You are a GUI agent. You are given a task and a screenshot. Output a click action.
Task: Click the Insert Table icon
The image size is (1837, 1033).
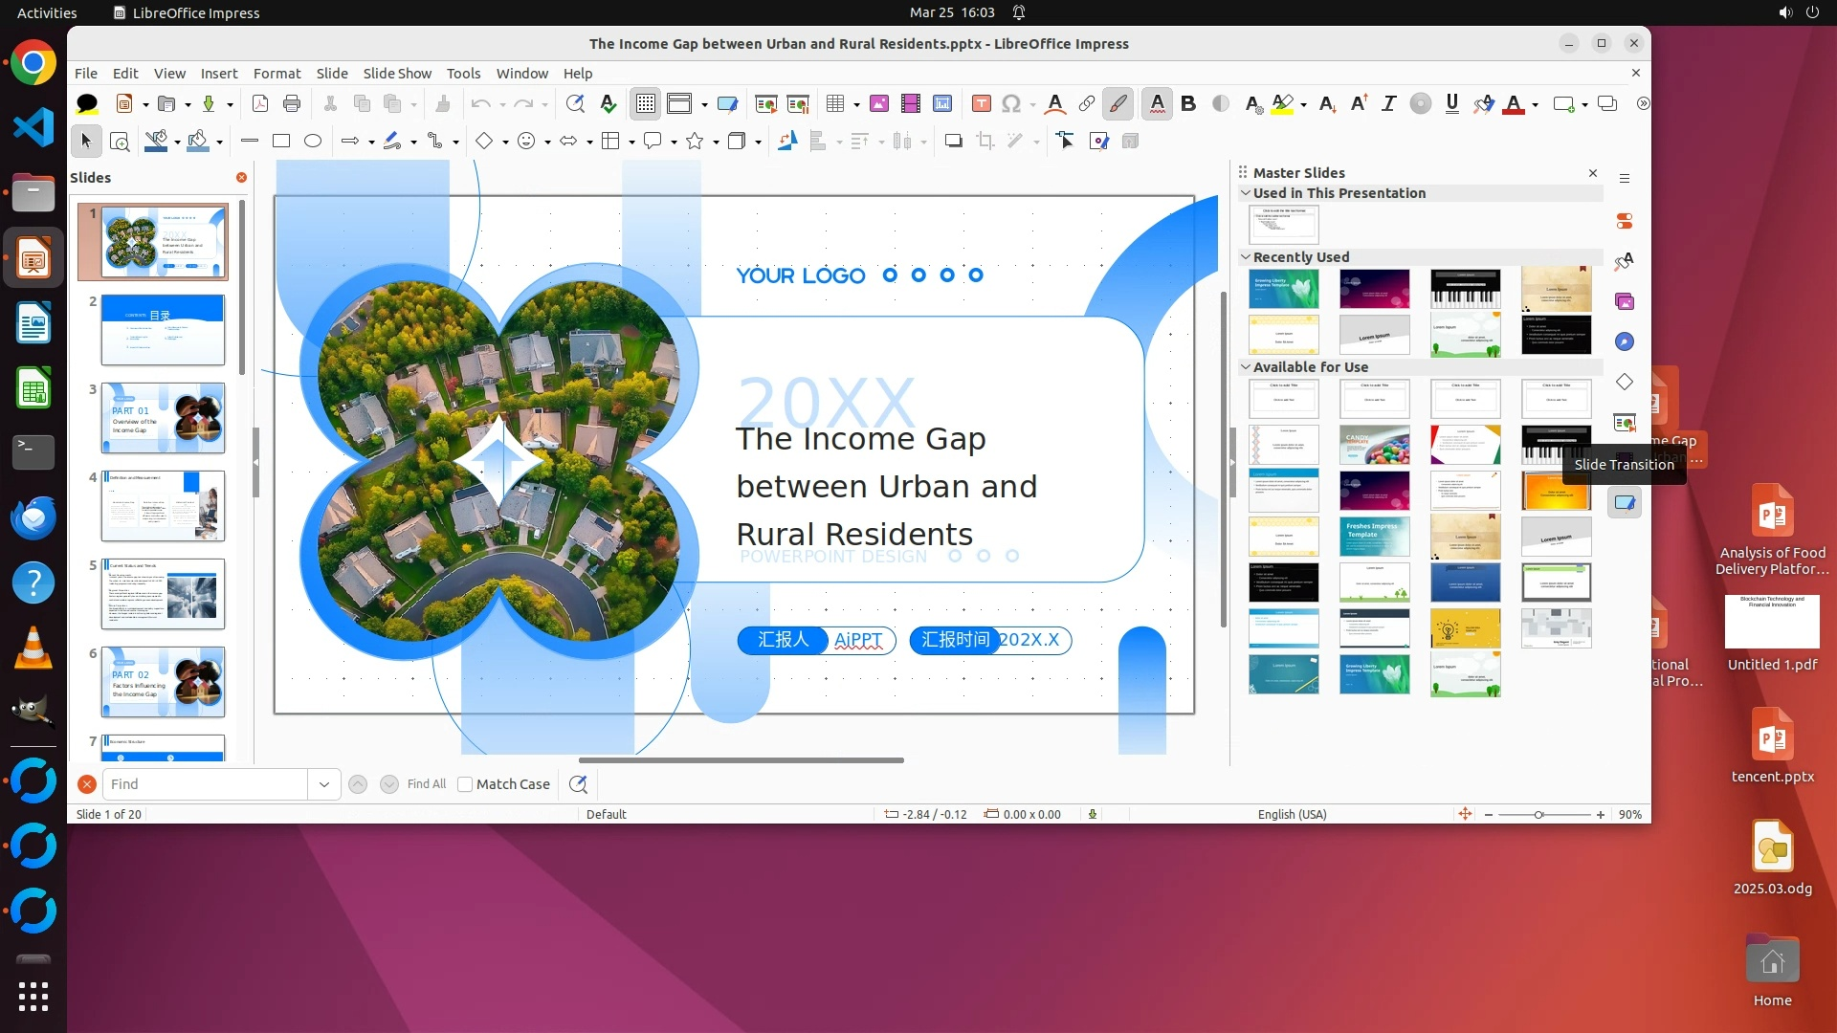[835, 103]
